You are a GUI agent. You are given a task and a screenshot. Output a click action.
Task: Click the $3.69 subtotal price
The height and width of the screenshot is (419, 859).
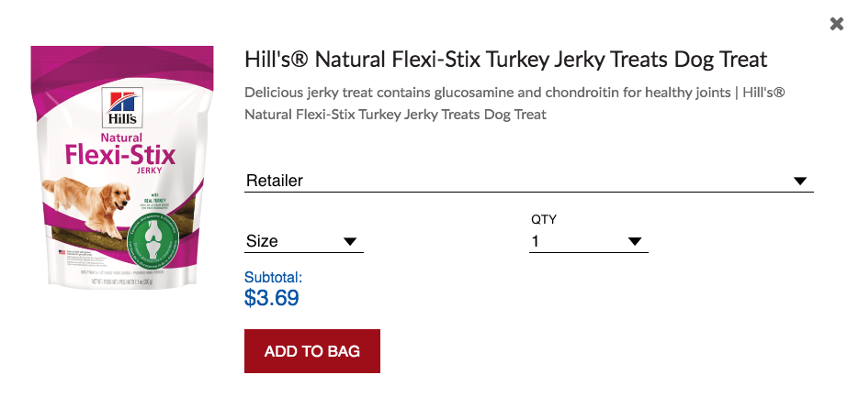(x=272, y=298)
